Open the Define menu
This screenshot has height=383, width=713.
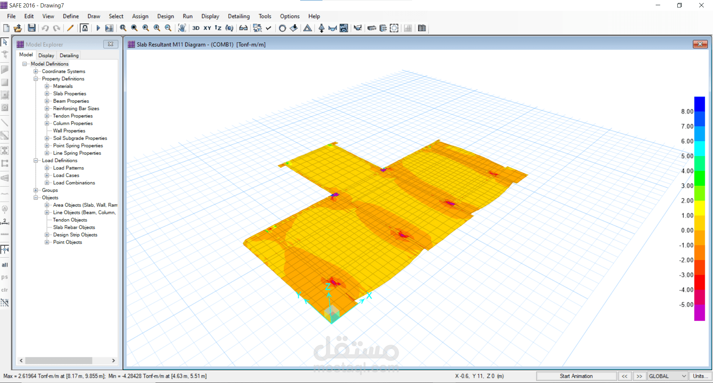tap(71, 16)
